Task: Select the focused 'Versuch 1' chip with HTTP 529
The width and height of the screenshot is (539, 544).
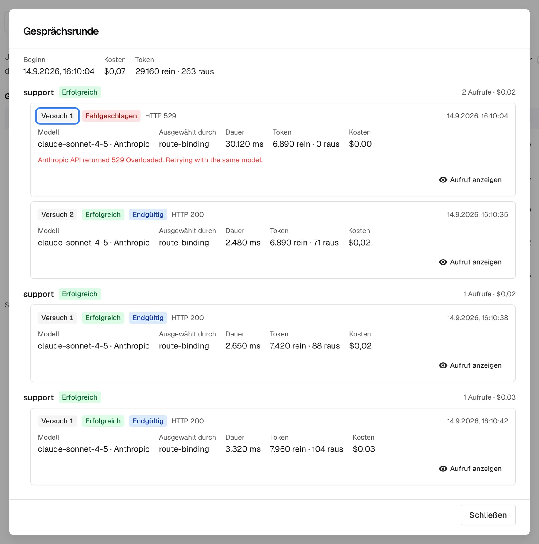Action: click(57, 116)
